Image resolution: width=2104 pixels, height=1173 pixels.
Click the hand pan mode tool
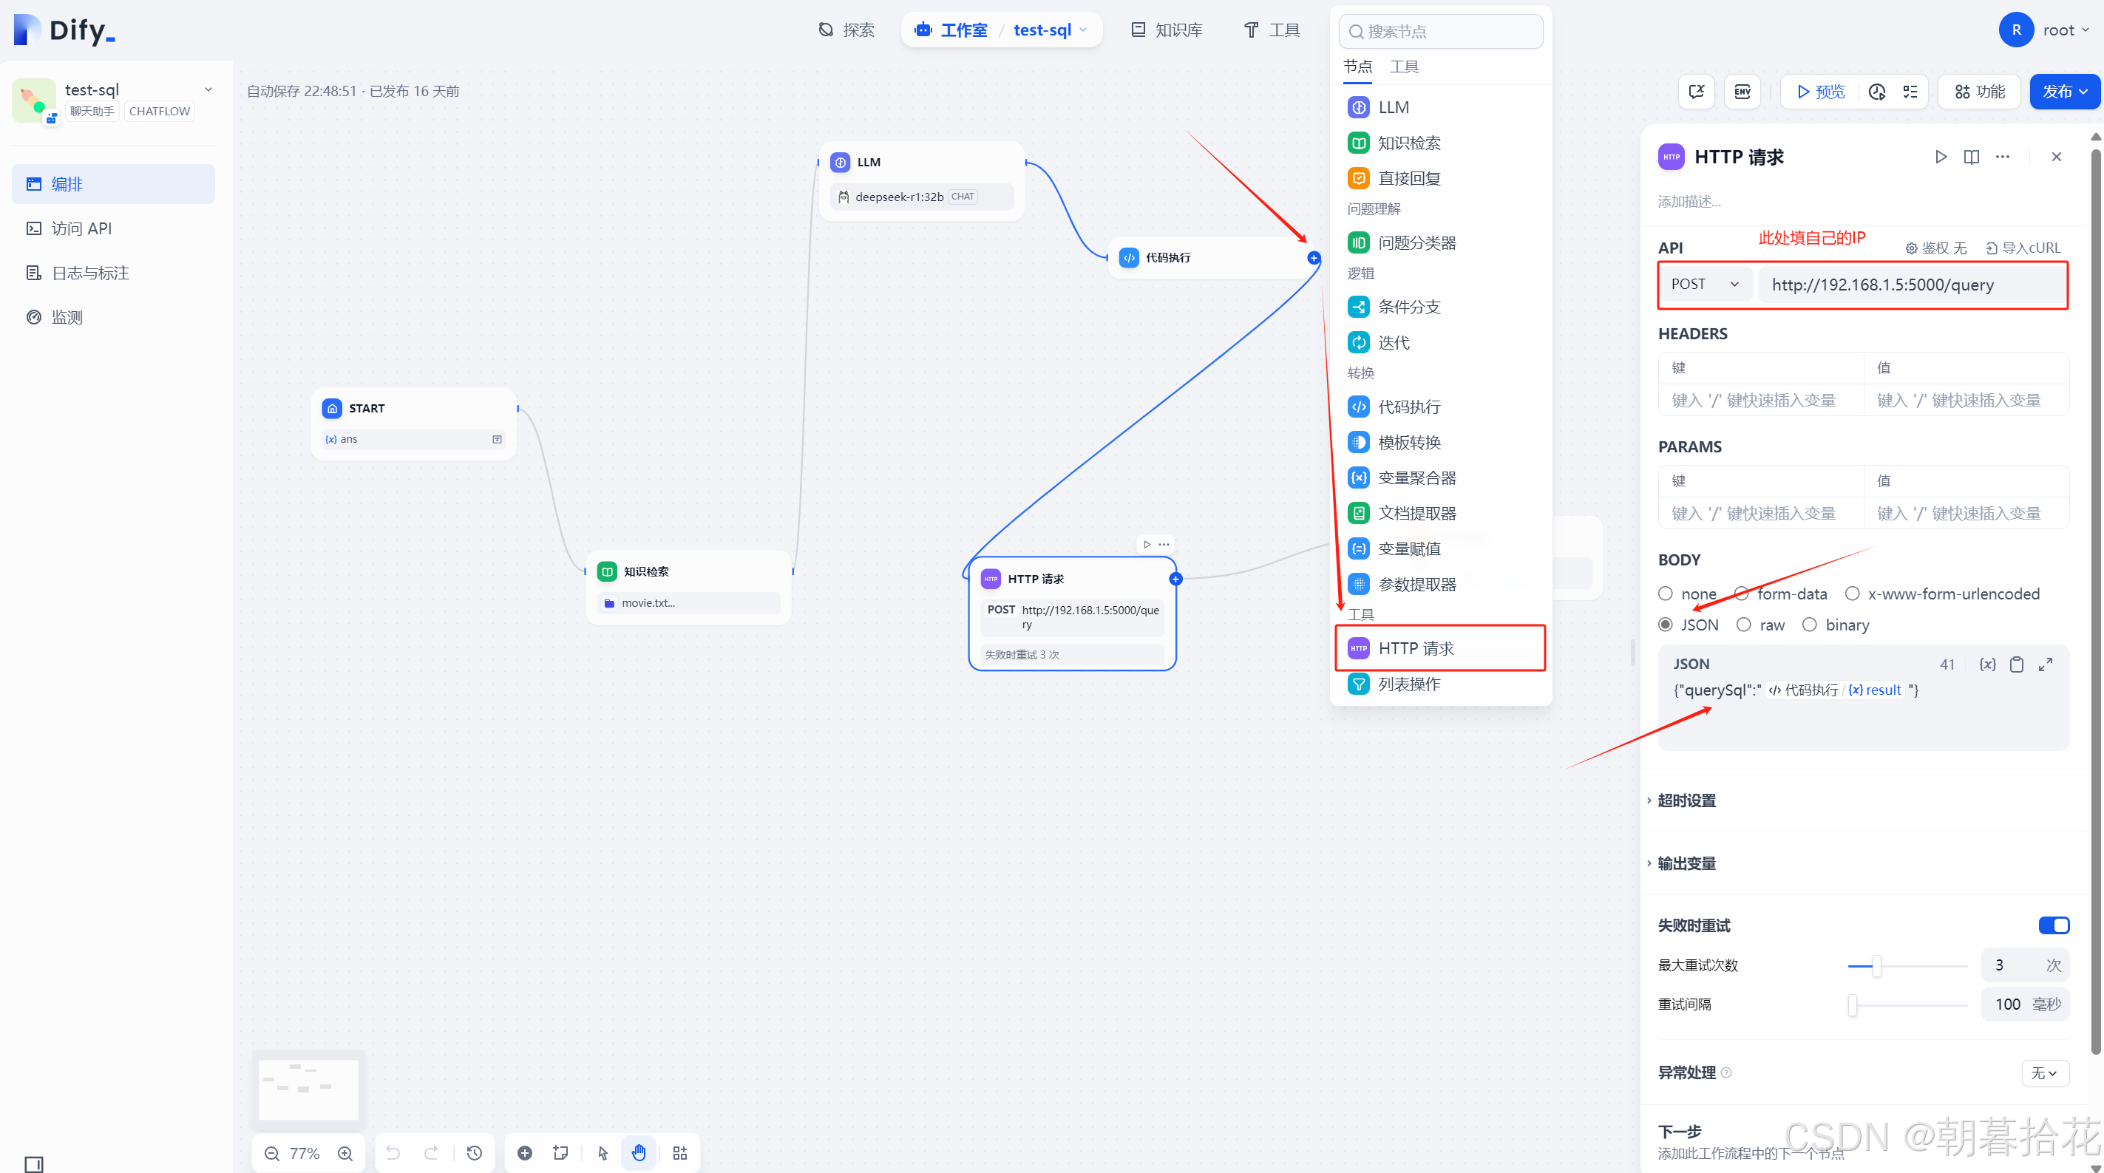(639, 1152)
